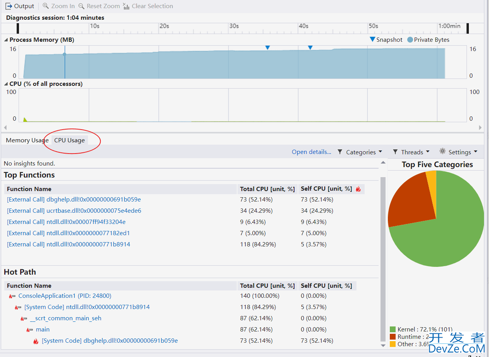
Task: Click hot path flame icon beside main
Action: (x=29, y=330)
